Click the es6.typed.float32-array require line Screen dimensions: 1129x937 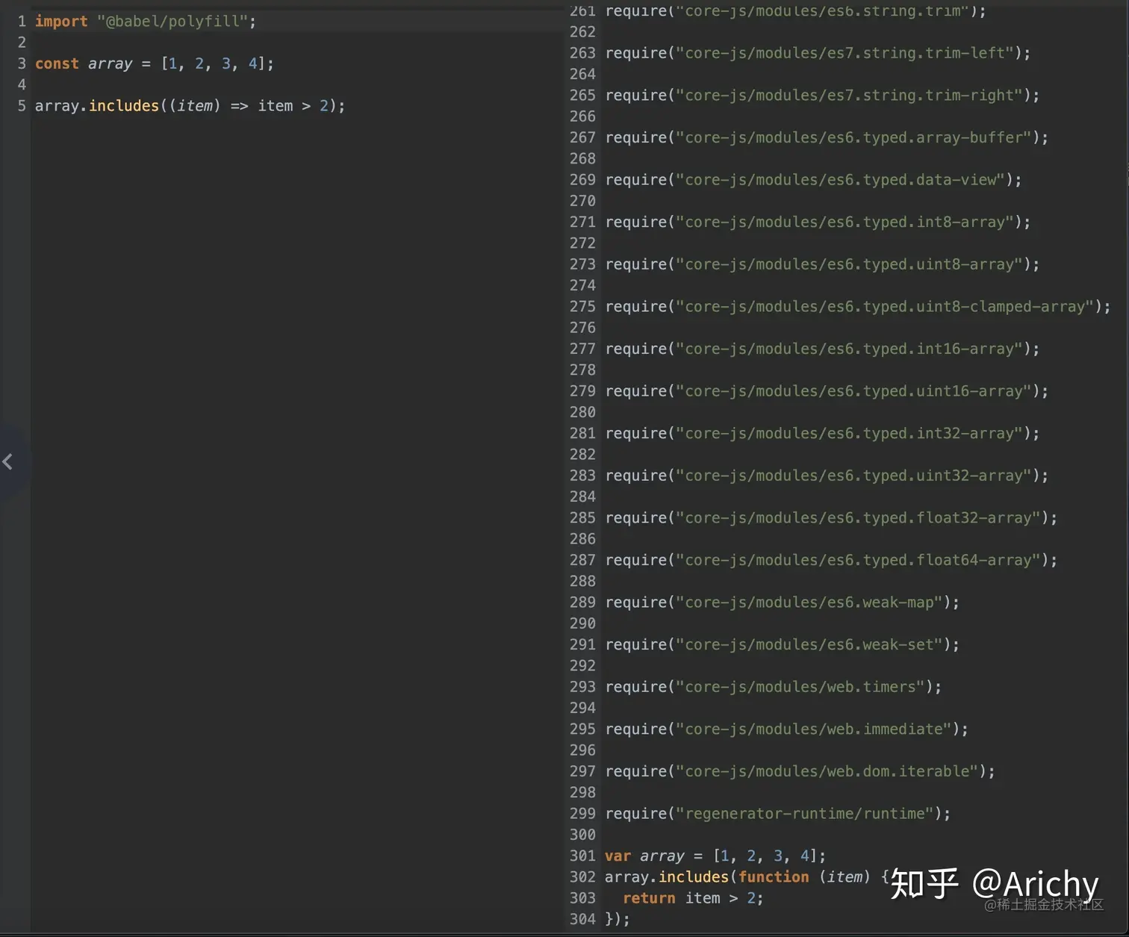click(831, 518)
